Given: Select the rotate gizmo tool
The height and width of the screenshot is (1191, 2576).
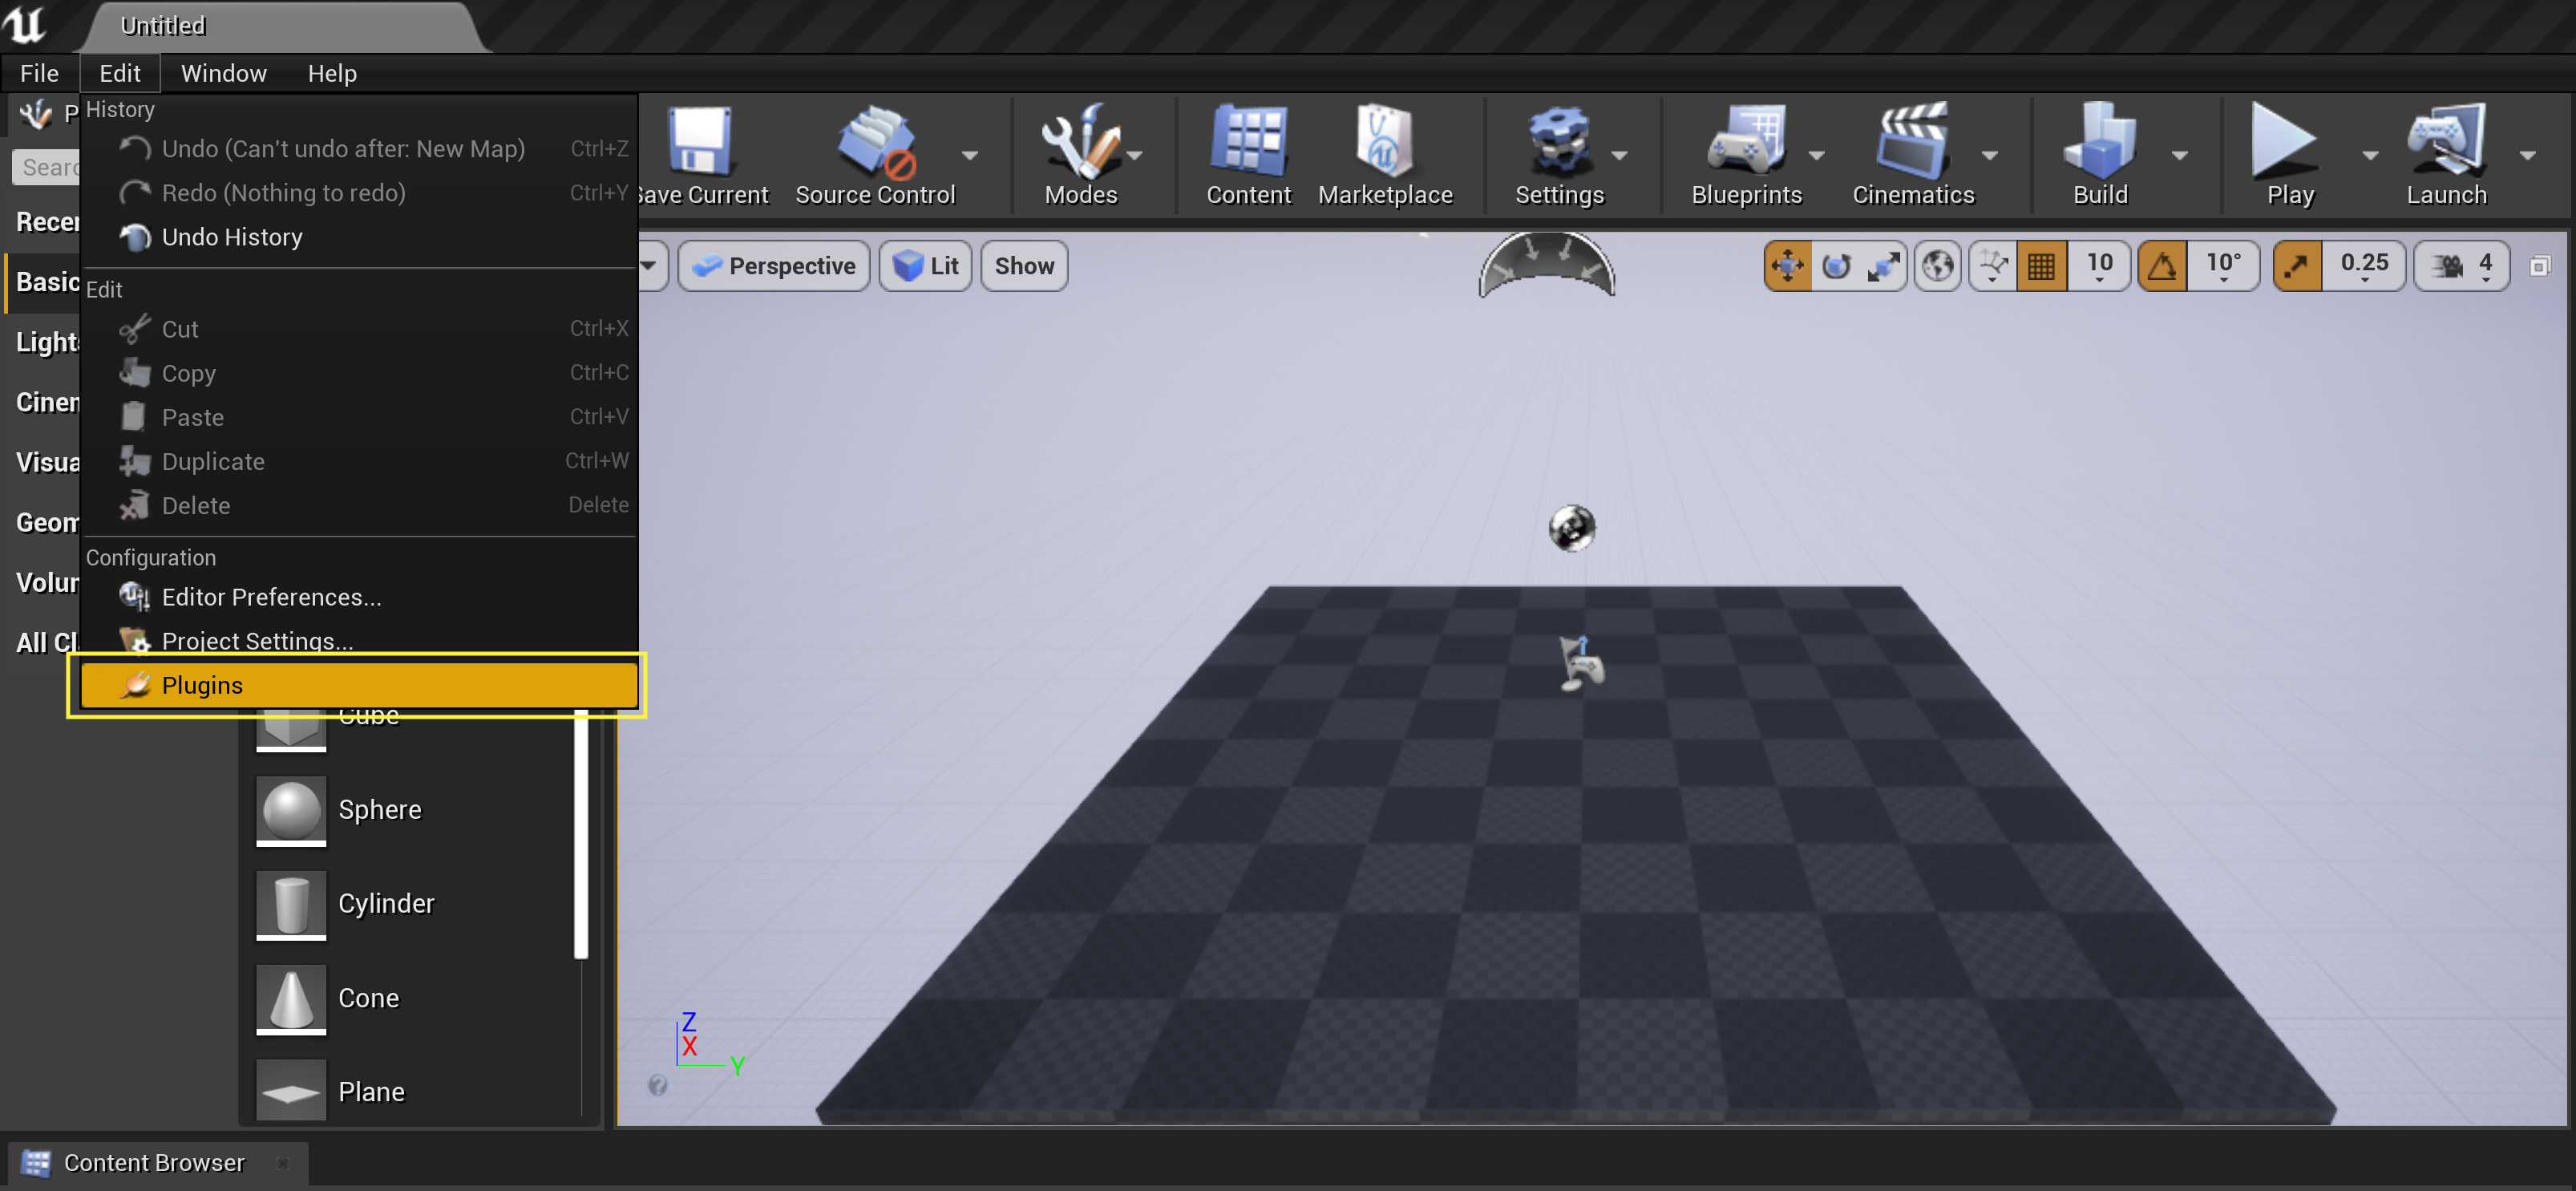Looking at the screenshot, I should 1836,266.
